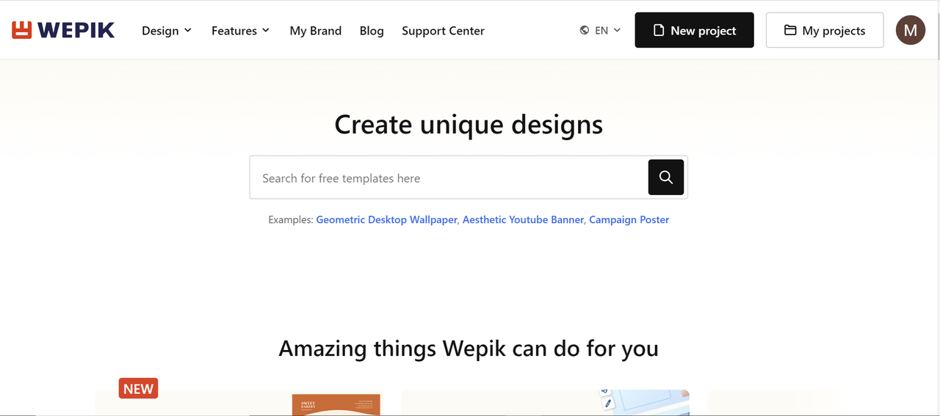Image resolution: width=940 pixels, height=416 pixels.
Task: Click the Wepik logo
Action: click(x=63, y=30)
